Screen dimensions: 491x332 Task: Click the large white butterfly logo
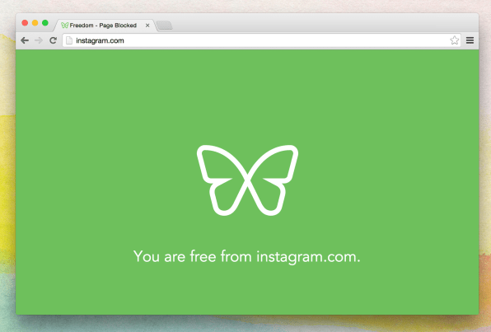247,180
